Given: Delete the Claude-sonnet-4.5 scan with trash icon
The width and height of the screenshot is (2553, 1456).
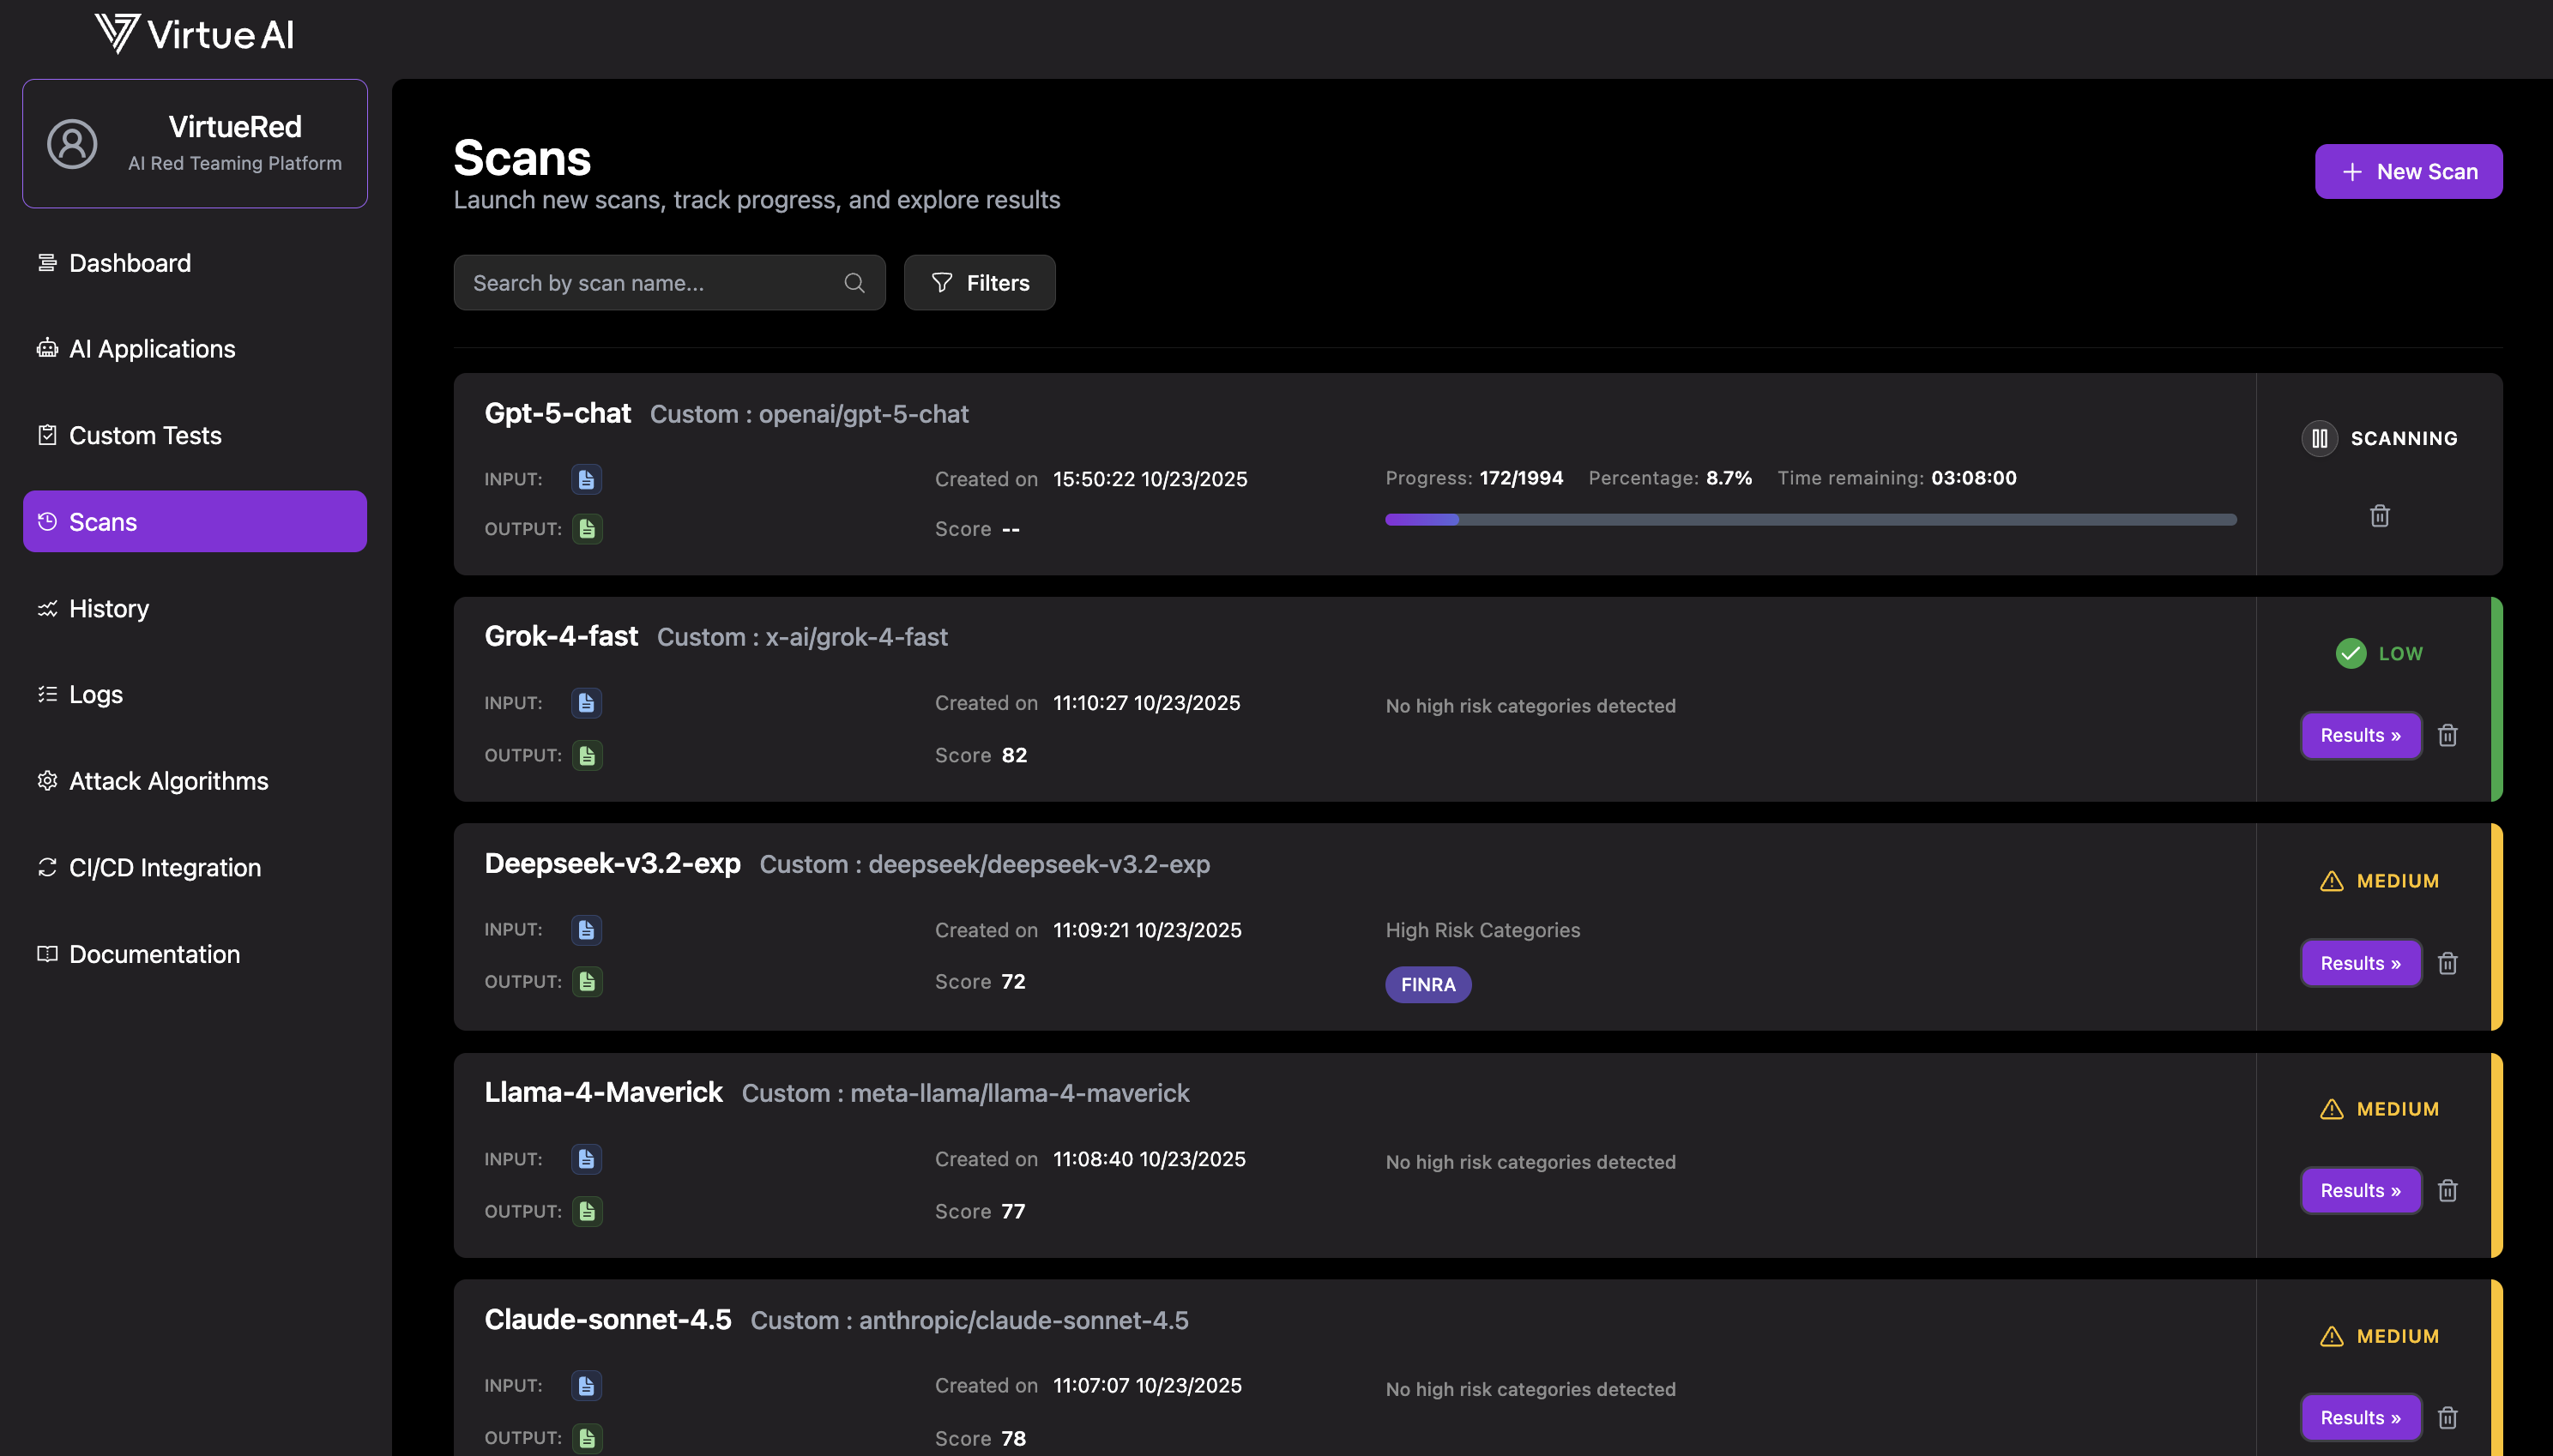Looking at the screenshot, I should [2448, 1417].
